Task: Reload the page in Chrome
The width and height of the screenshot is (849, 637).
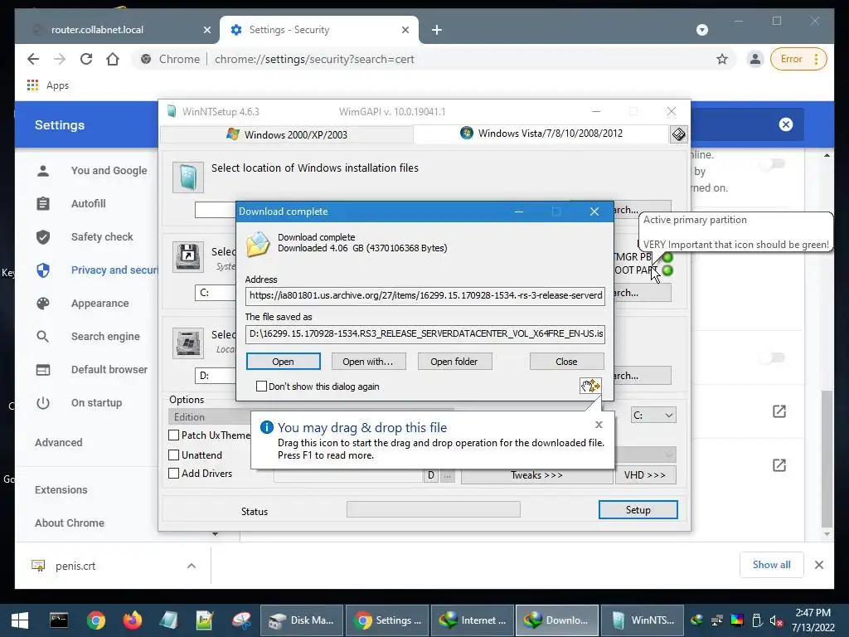Action: click(x=86, y=59)
